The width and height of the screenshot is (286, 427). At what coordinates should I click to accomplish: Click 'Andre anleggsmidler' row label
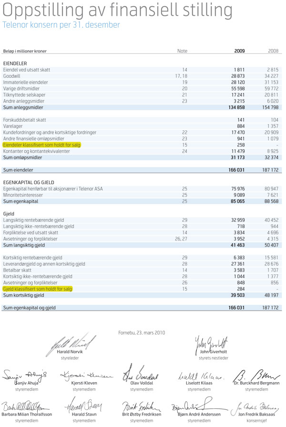point(24,101)
